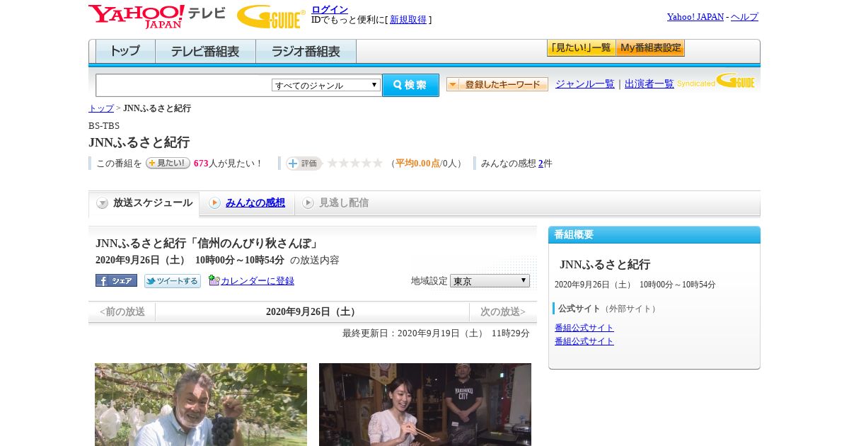Viewport: 849px width, 446px height.
Task: Expand the 登録したキーワード dropdown
Action: click(497, 84)
